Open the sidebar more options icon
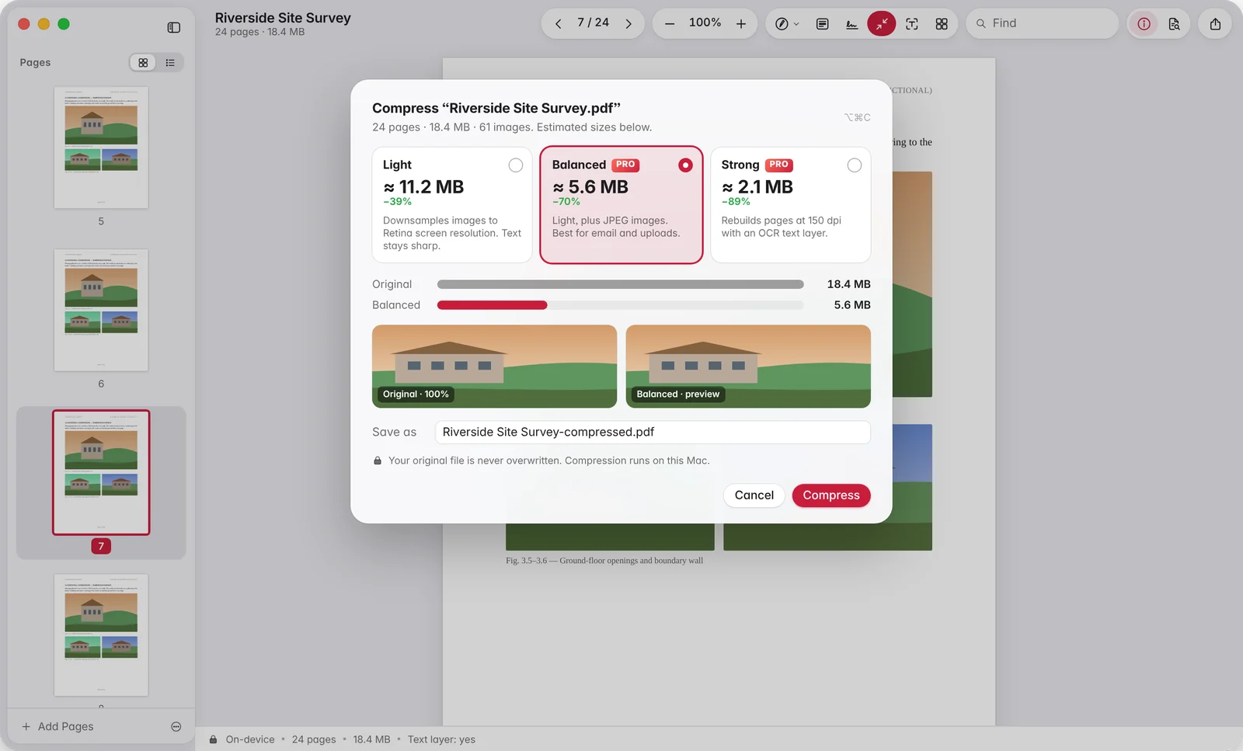Screen dimensions: 1243x751 [x=176, y=726]
